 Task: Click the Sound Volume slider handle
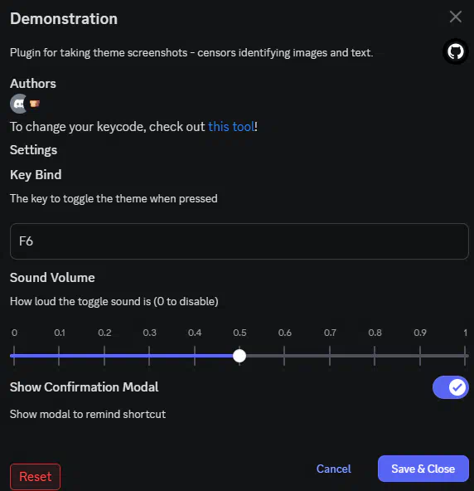239,356
